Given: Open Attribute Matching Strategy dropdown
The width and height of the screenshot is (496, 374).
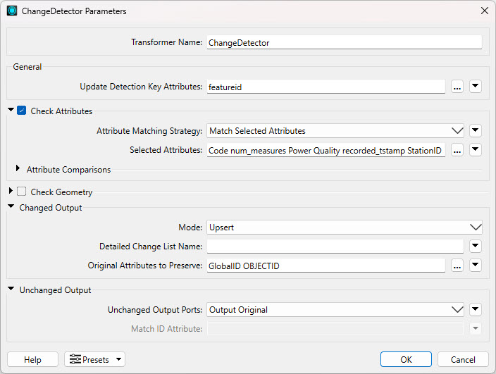Looking at the screenshot, I should [x=335, y=130].
